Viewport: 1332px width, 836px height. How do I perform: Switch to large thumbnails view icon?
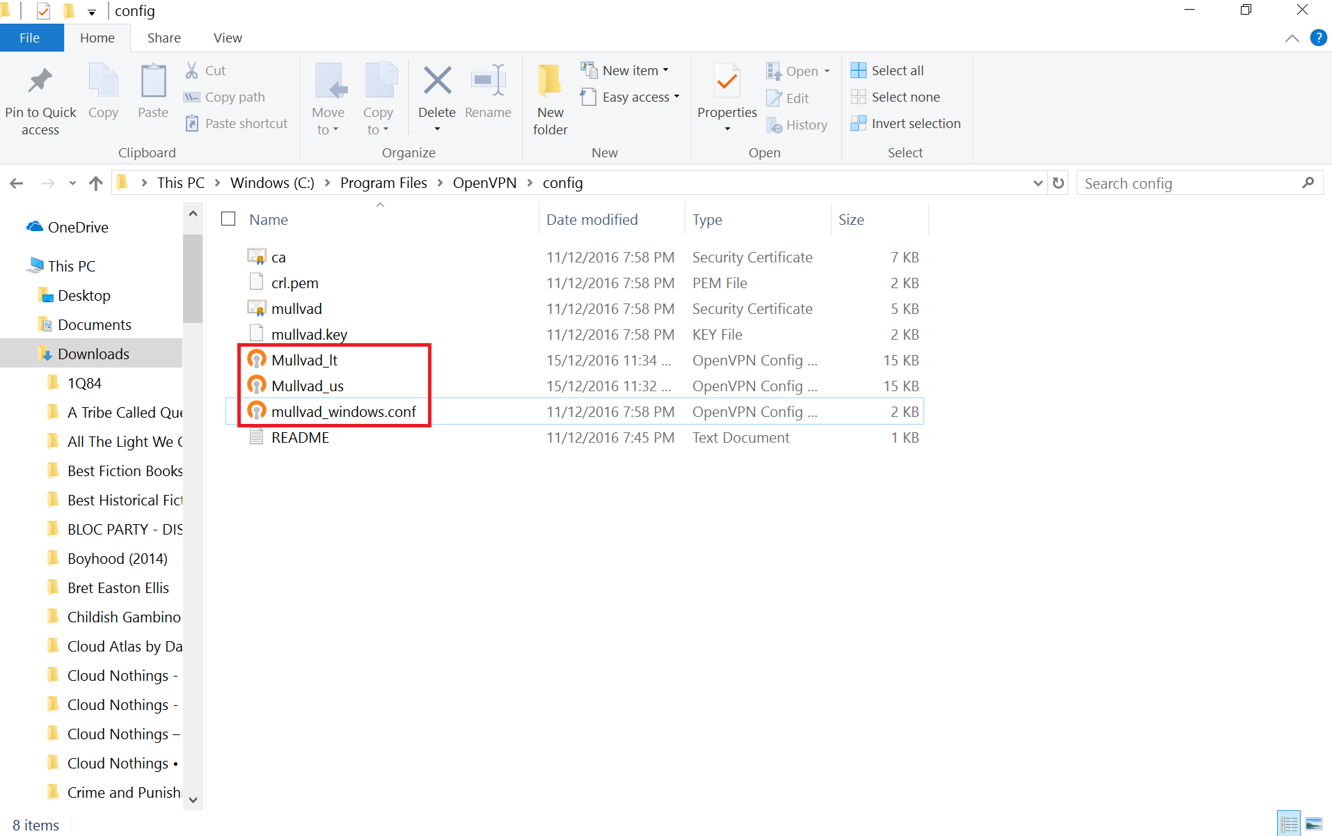click(x=1313, y=824)
